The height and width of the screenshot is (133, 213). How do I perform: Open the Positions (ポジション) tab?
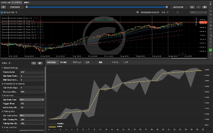[77, 62]
